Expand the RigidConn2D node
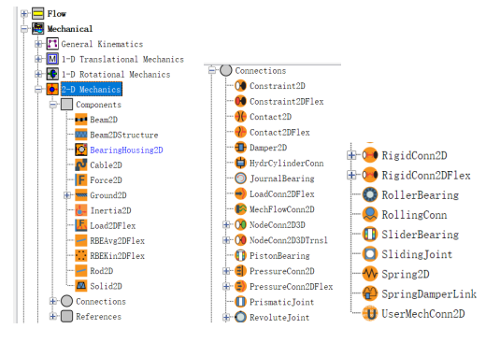The image size is (500, 343). [x=351, y=155]
